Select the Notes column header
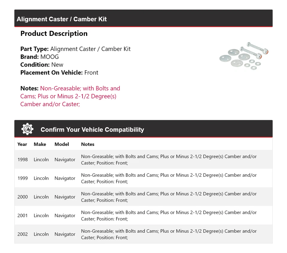This screenshot has height=253, width=287. click(x=88, y=144)
